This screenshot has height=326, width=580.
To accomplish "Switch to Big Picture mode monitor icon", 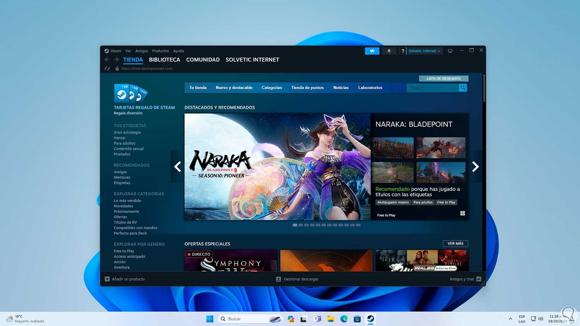I will tap(450, 51).
